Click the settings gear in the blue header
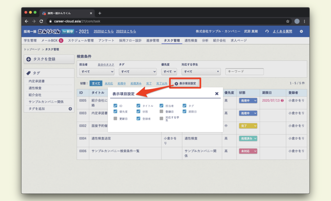The height and width of the screenshot is (201, 331). point(301,31)
